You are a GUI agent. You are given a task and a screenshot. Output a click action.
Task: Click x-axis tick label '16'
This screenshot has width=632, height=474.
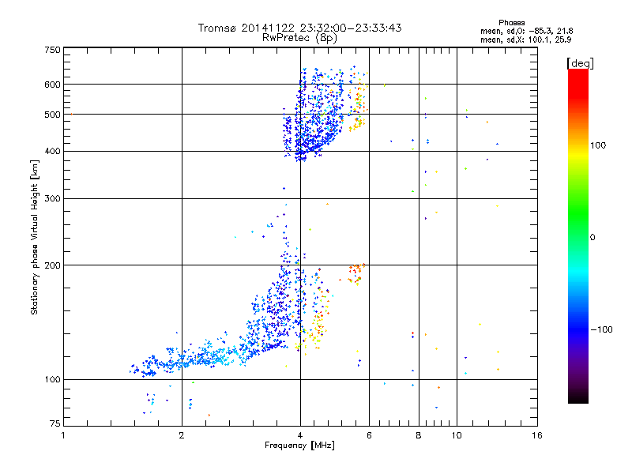pyautogui.click(x=537, y=435)
